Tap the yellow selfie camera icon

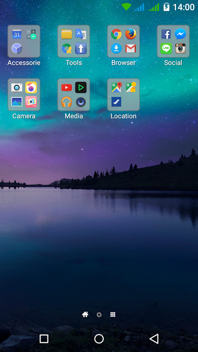[x=31, y=88]
